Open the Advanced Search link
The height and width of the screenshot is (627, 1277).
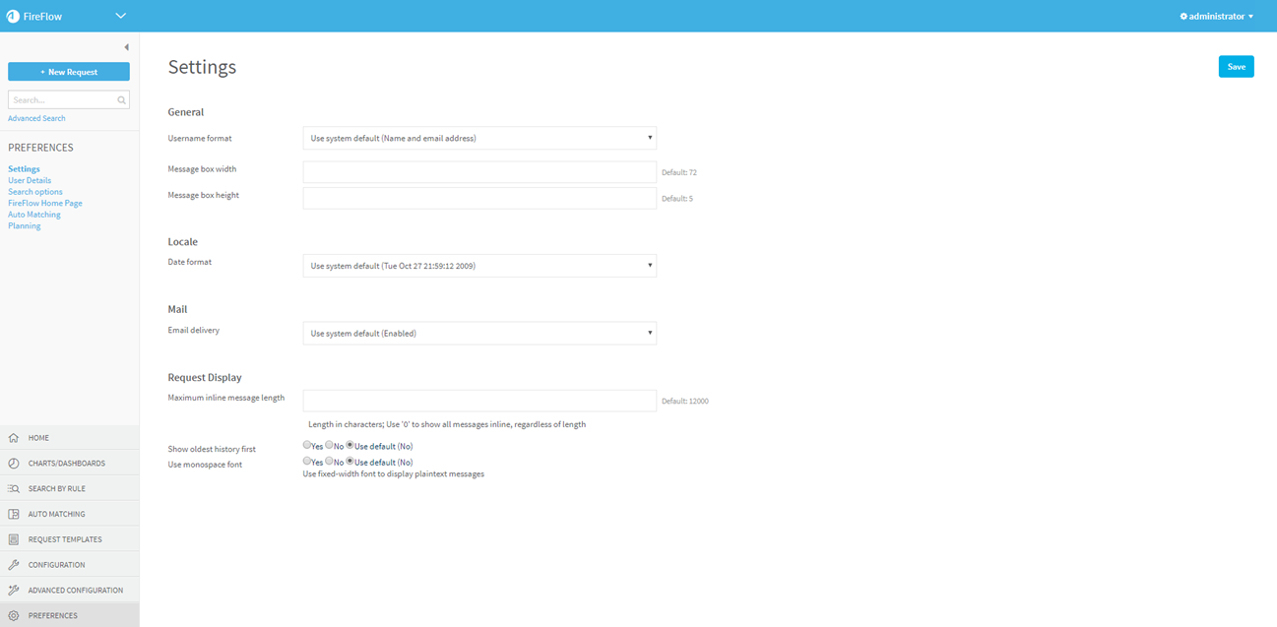click(36, 118)
